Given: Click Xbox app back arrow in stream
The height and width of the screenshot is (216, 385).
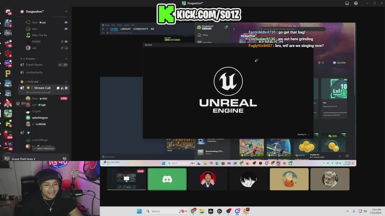Looking at the screenshot, I should point(234,29).
